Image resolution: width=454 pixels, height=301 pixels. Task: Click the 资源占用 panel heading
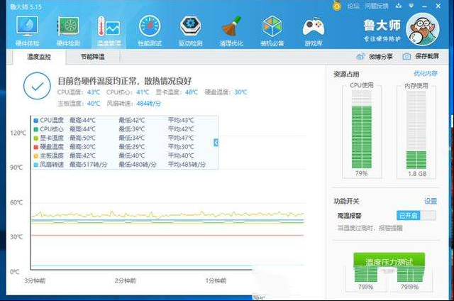pyautogui.click(x=346, y=74)
